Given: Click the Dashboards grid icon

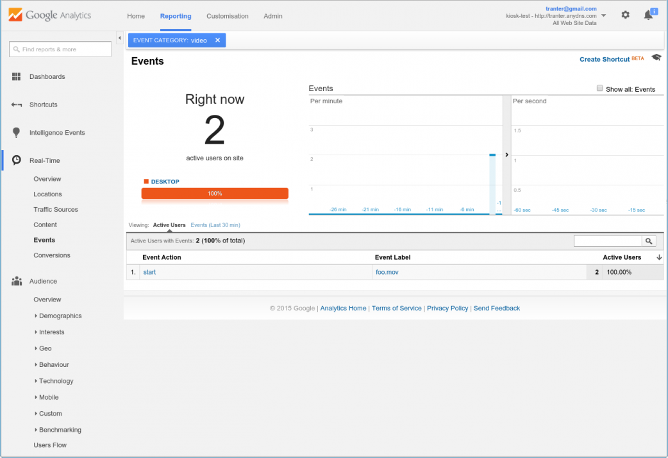Looking at the screenshot, I should pos(17,77).
